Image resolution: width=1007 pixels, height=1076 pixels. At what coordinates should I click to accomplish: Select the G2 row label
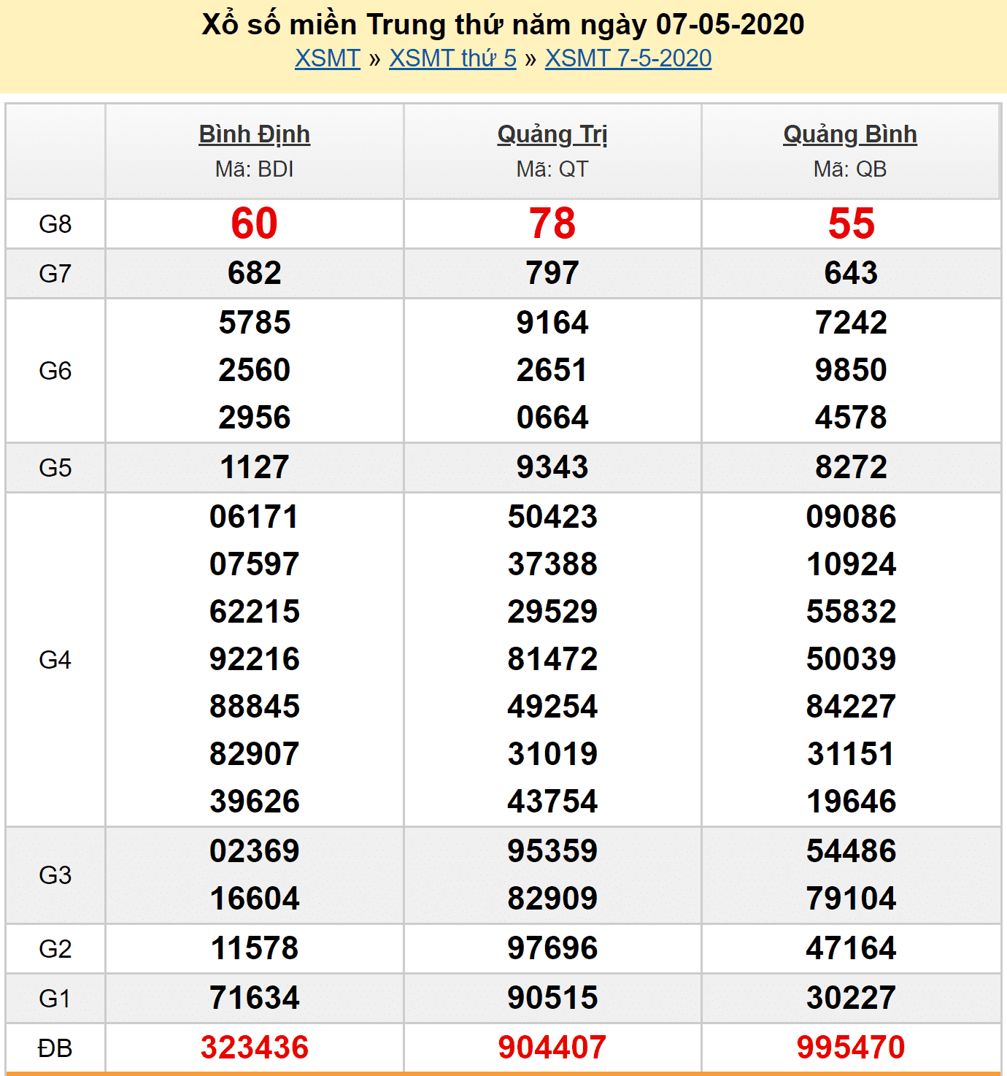55,949
